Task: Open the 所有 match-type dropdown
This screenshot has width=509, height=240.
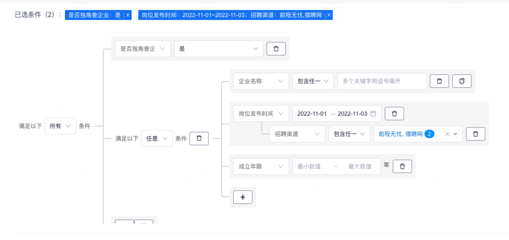Action: (x=60, y=126)
